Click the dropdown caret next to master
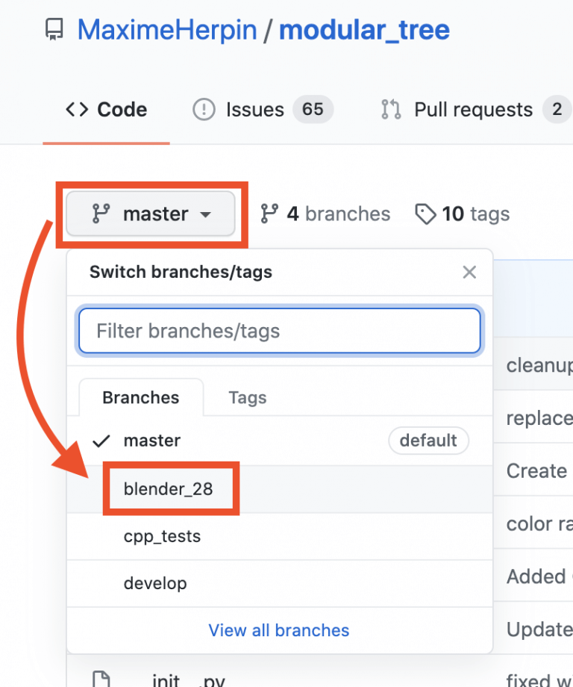Viewport: 573px width, 687px height. [x=205, y=215]
